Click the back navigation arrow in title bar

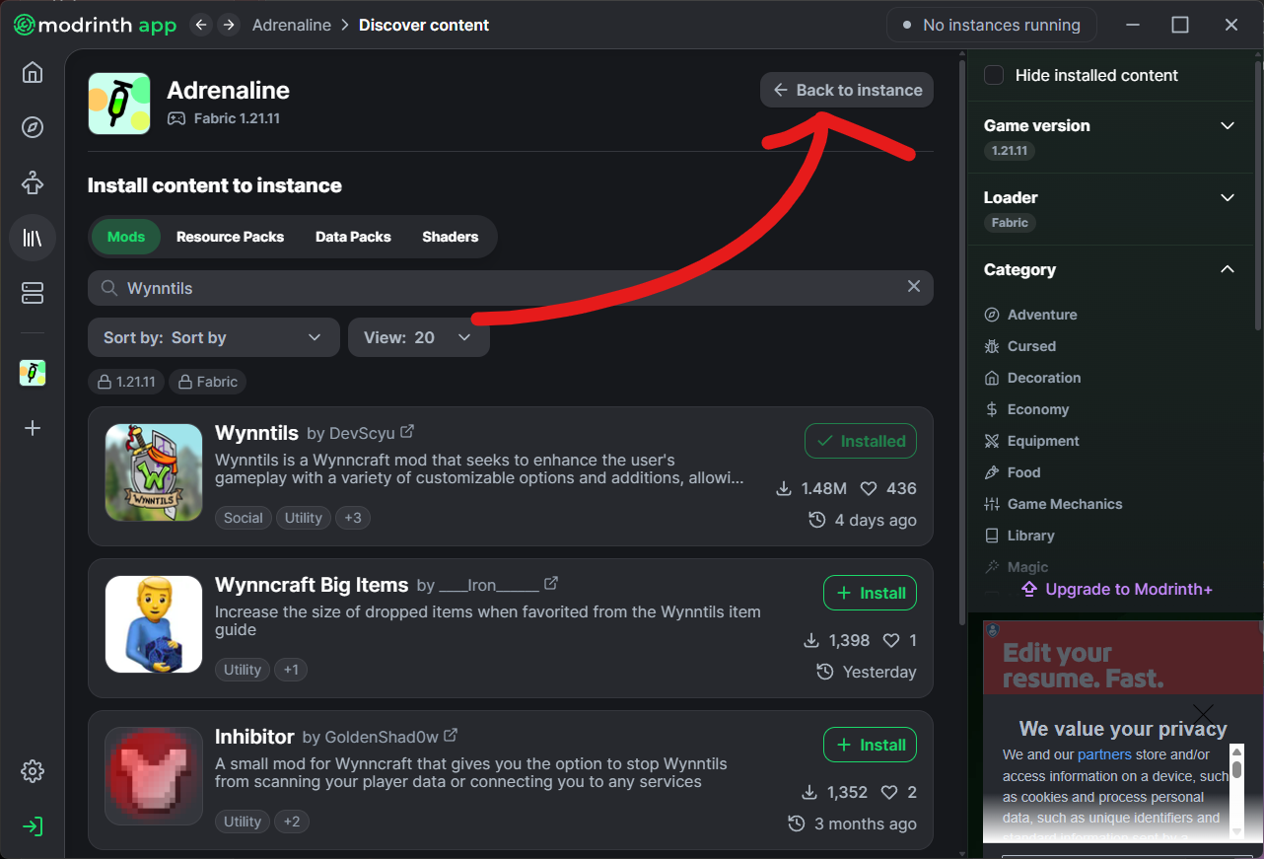click(x=201, y=25)
